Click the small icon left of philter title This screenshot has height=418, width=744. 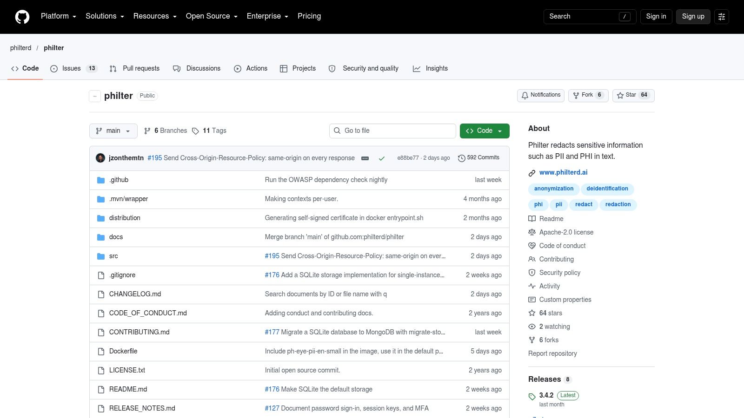point(95,96)
